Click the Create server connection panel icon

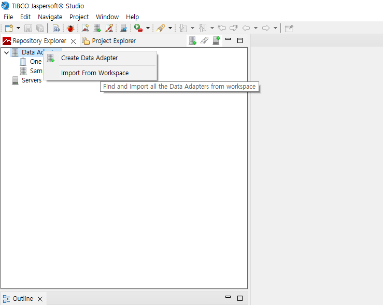tap(217, 40)
